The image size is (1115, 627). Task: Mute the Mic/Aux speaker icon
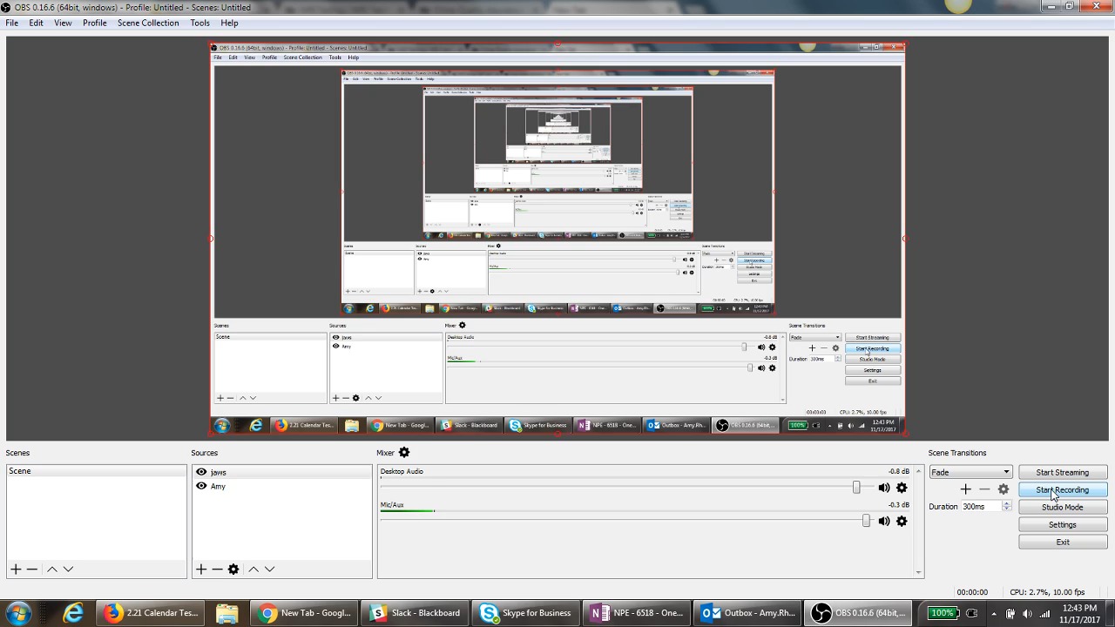click(x=884, y=522)
